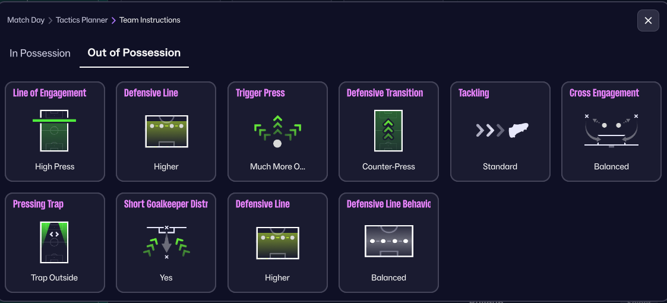
Task: Click the Pressing Trap pitch icon
Action: (54, 242)
